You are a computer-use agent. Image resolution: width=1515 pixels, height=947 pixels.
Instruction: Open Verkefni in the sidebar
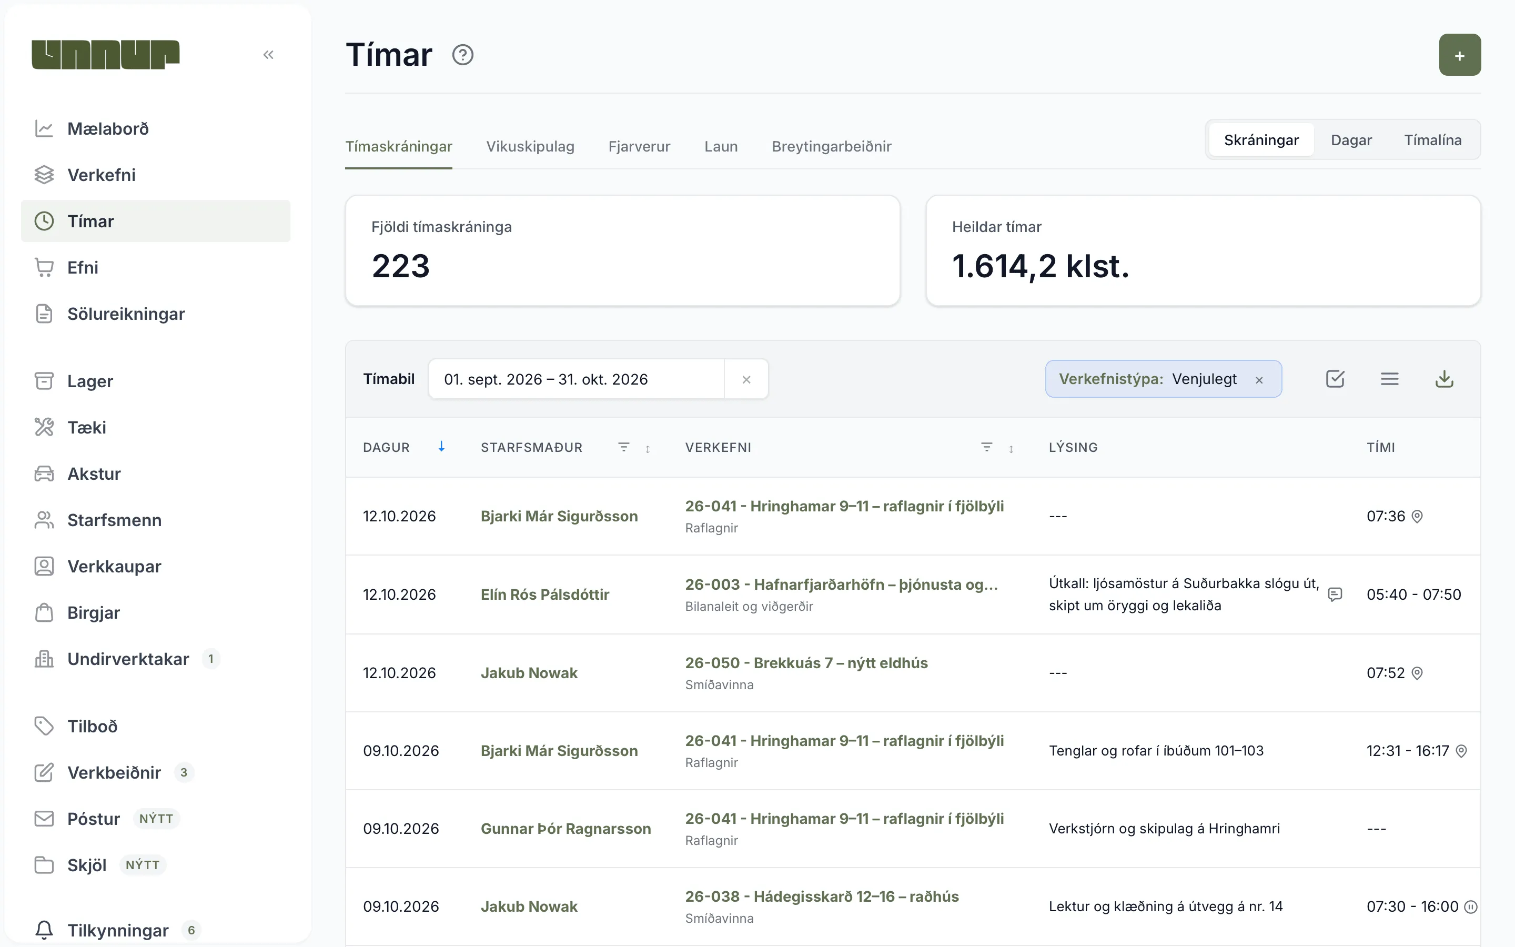[155, 175]
